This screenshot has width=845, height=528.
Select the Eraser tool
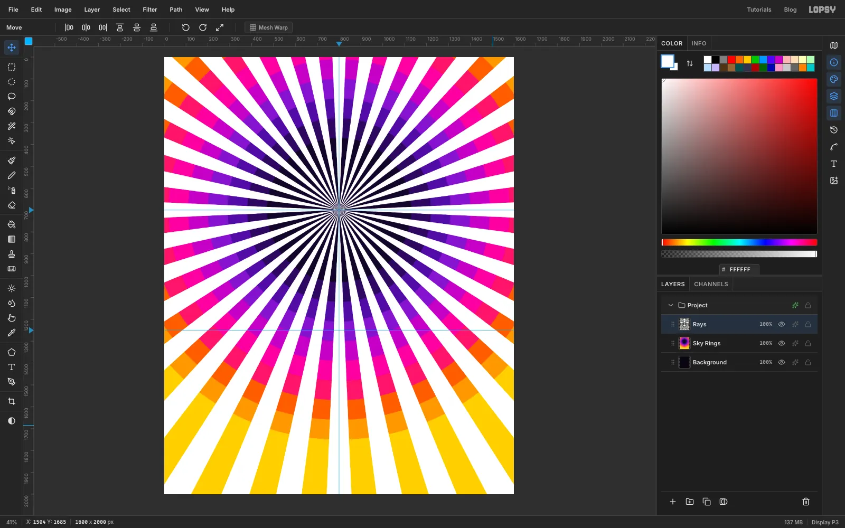(x=12, y=205)
